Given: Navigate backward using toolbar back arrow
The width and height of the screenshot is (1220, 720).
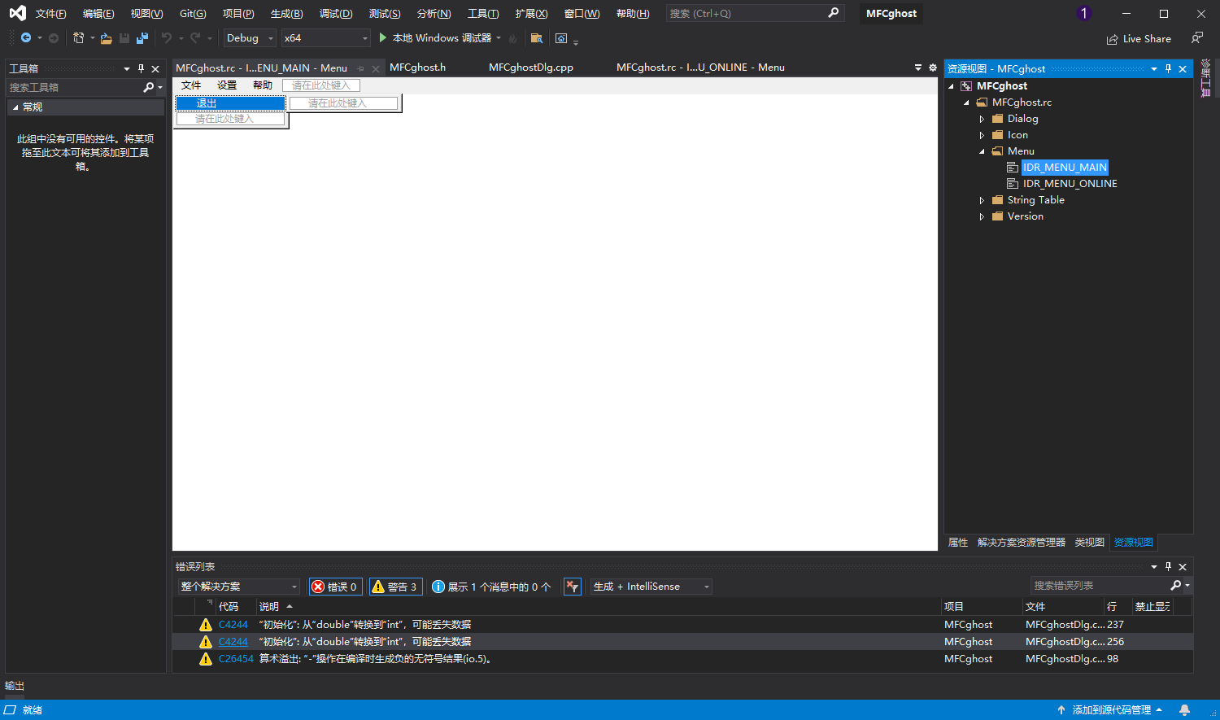Looking at the screenshot, I should pos(26,38).
